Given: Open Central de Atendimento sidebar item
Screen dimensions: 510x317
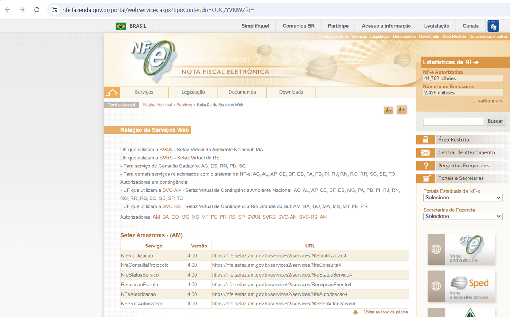Looking at the screenshot, I should (x=466, y=153).
